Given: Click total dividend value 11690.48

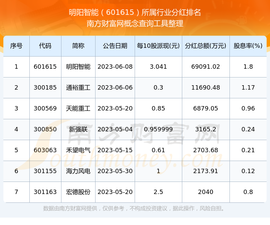Looking at the screenshot, I should (206, 88).
